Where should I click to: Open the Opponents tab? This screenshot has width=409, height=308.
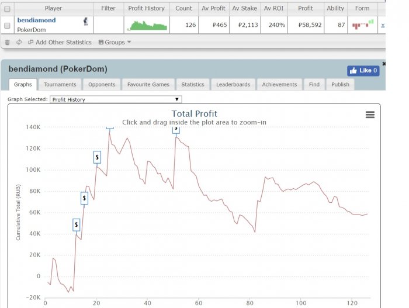[x=102, y=84]
